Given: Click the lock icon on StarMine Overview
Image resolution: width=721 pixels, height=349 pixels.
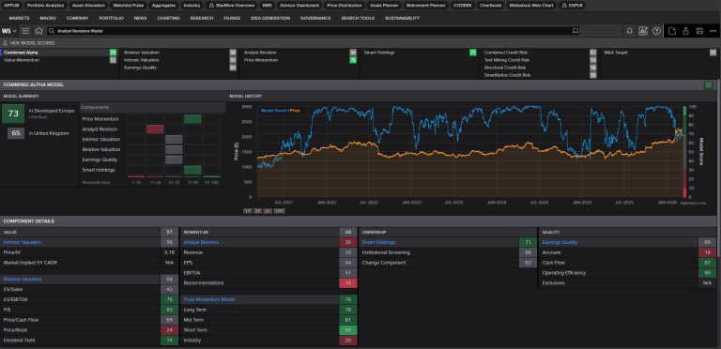Looking at the screenshot, I should tap(211, 6).
